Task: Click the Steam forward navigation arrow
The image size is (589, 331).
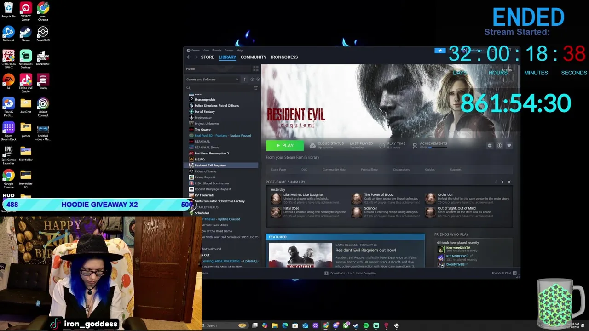Action: coord(196,57)
